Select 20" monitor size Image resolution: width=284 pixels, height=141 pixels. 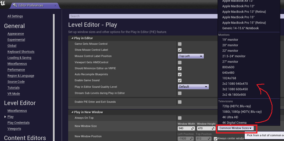click(230, 45)
